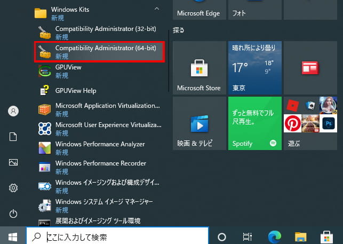The height and width of the screenshot is (244, 343).
Task: Collapse the Windows Kits folder chevron
Action: [157, 9]
